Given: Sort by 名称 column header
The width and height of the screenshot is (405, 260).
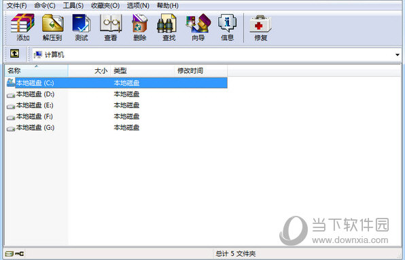Looking at the screenshot, I should [x=37, y=71].
